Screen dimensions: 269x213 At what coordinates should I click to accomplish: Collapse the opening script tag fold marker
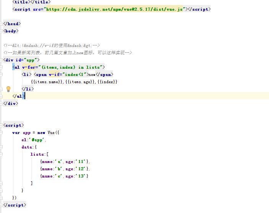tap(1, 126)
